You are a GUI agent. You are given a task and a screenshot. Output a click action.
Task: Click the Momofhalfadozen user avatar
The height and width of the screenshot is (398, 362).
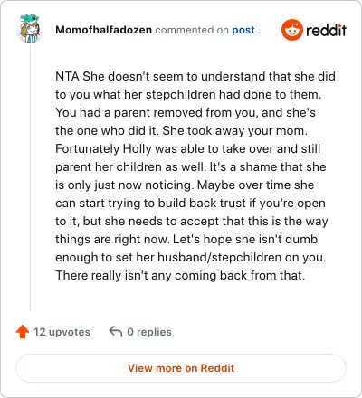(x=30, y=29)
